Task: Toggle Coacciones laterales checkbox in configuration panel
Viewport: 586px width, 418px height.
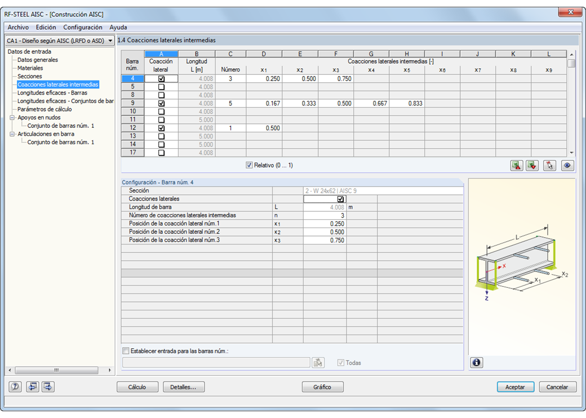Action: pos(340,199)
